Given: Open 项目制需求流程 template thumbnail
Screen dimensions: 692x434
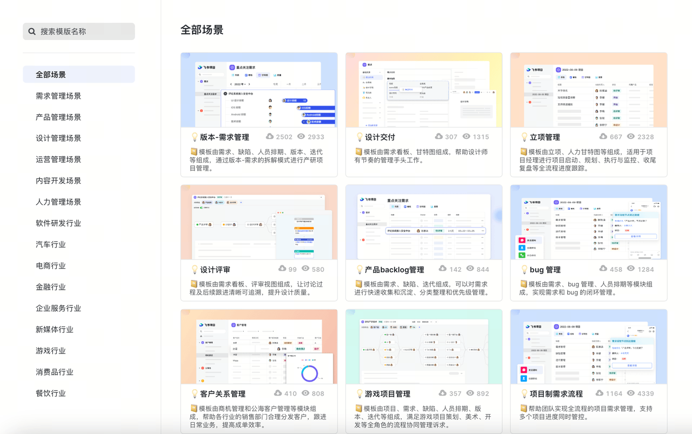Looking at the screenshot, I should pyautogui.click(x=589, y=347).
